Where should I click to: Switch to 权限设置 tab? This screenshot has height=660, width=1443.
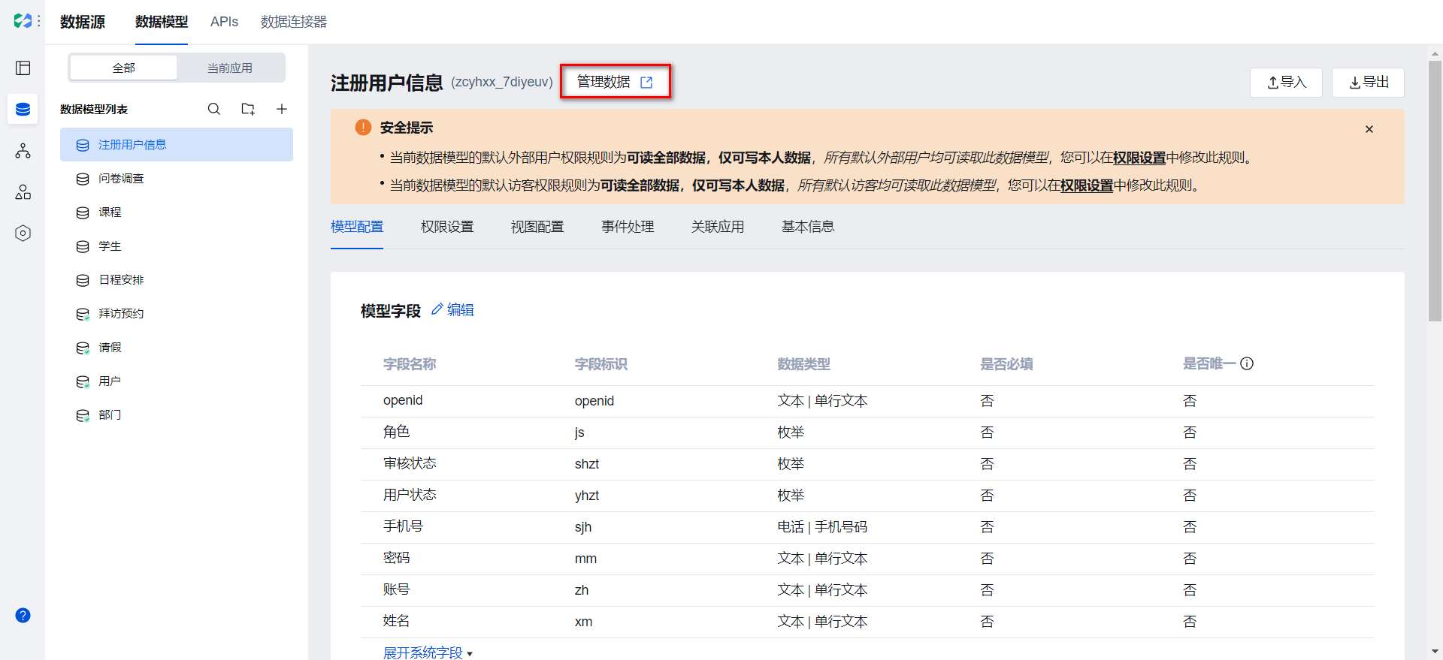point(447,227)
